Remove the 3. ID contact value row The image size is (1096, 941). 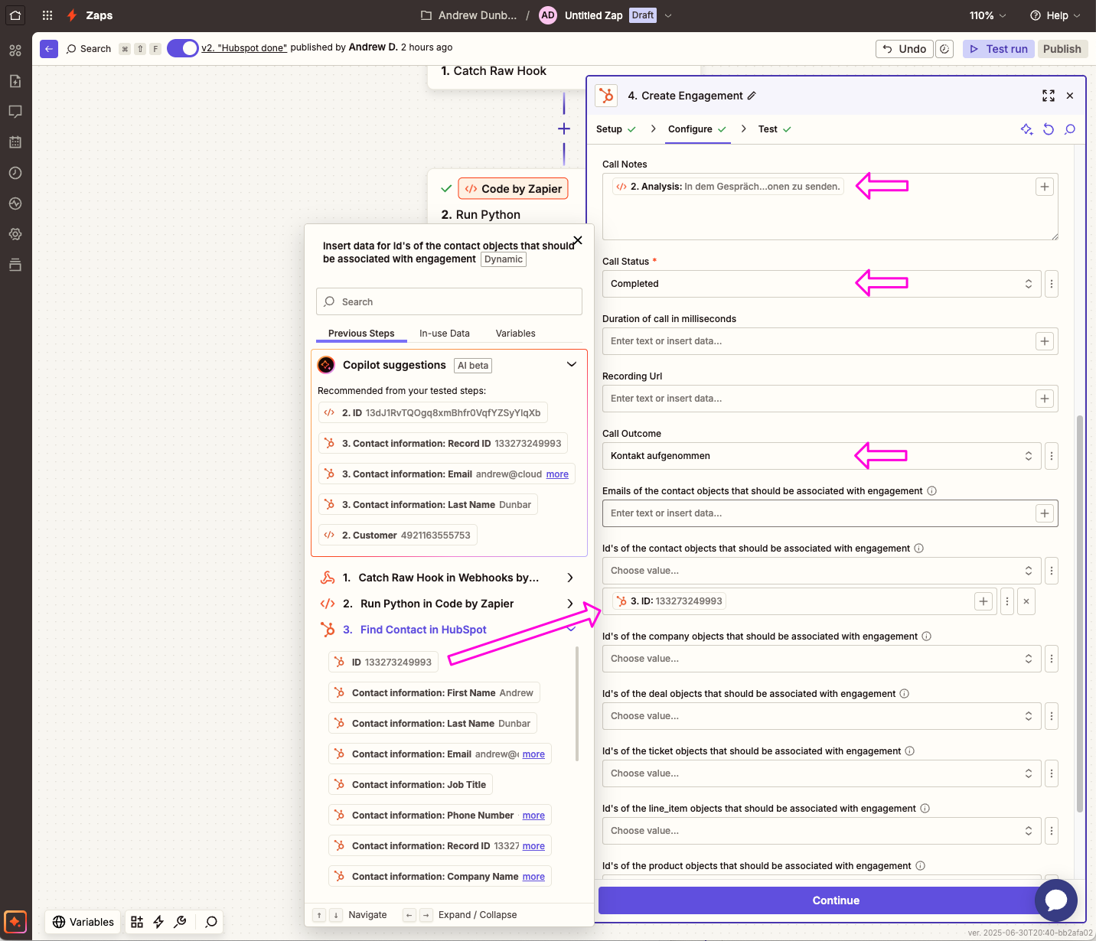tap(1026, 601)
